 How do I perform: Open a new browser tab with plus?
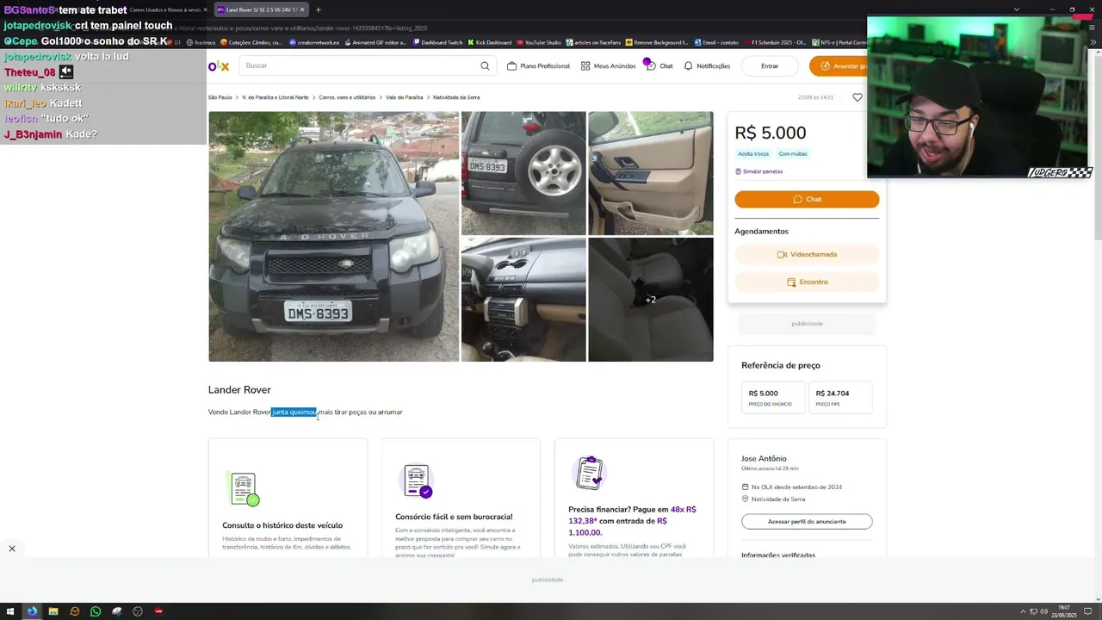[x=318, y=9]
